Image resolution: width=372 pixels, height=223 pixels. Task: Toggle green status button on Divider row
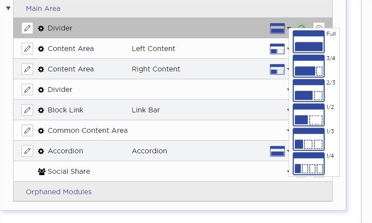tap(301, 26)
